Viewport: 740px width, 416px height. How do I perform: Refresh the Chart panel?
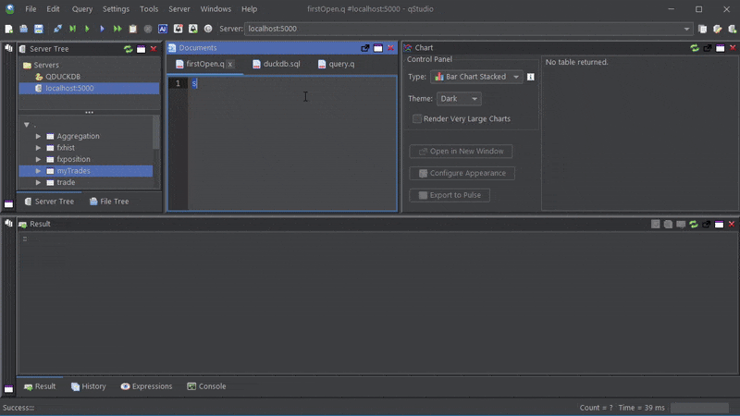(x=695, y=48)
